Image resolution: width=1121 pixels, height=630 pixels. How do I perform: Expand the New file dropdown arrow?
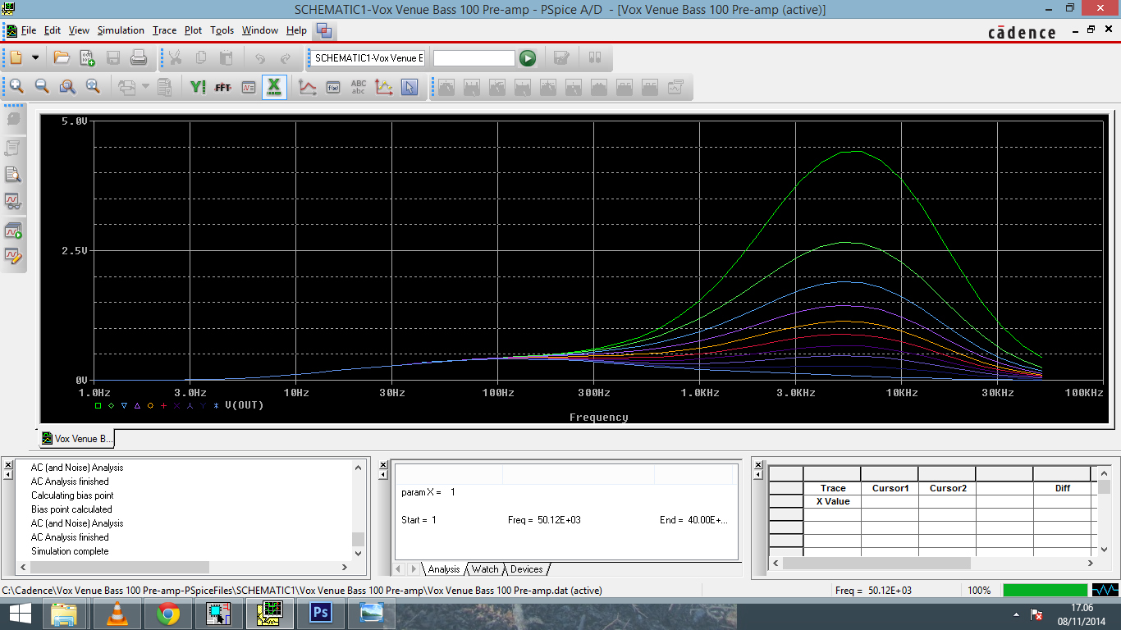35,58
